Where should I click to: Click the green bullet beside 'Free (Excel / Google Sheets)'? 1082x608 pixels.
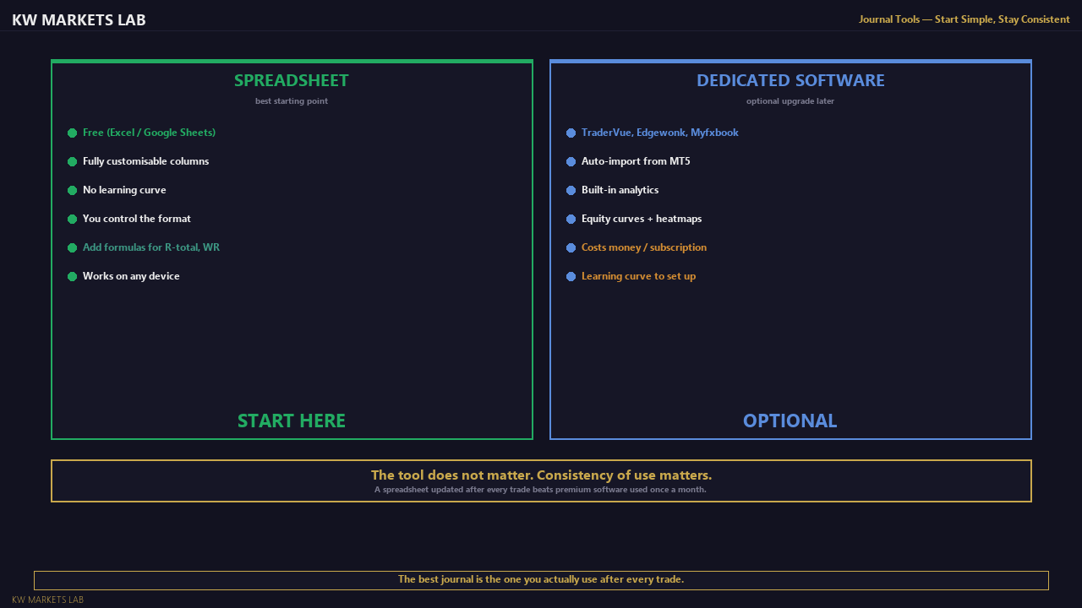72,133
